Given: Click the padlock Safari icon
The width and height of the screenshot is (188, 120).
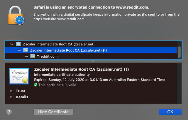Looking at the screenshot, I should point(16,15).
